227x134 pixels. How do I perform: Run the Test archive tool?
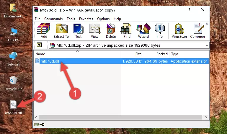coord(78,31)
